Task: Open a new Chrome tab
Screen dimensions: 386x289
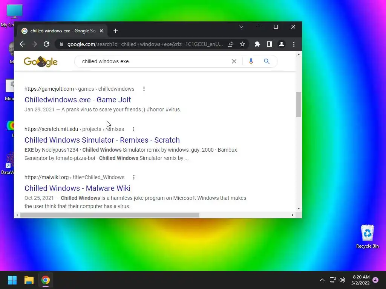Action: click(x=116, y=31)
